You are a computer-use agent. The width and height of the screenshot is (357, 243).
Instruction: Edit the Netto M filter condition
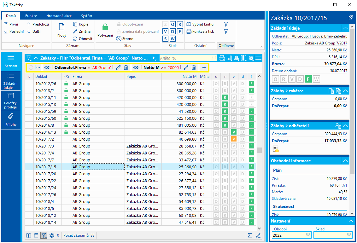pos(186,67)
